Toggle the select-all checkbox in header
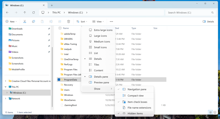 click(60, 28)
